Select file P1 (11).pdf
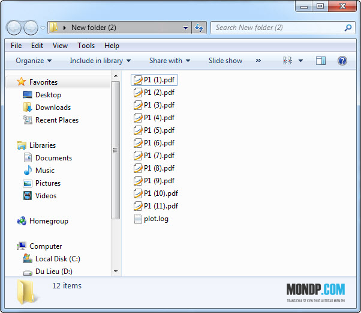 coord(156,206)
